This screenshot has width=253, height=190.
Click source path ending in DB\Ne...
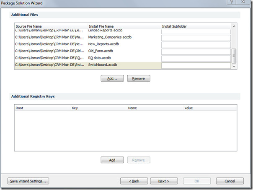49,44
